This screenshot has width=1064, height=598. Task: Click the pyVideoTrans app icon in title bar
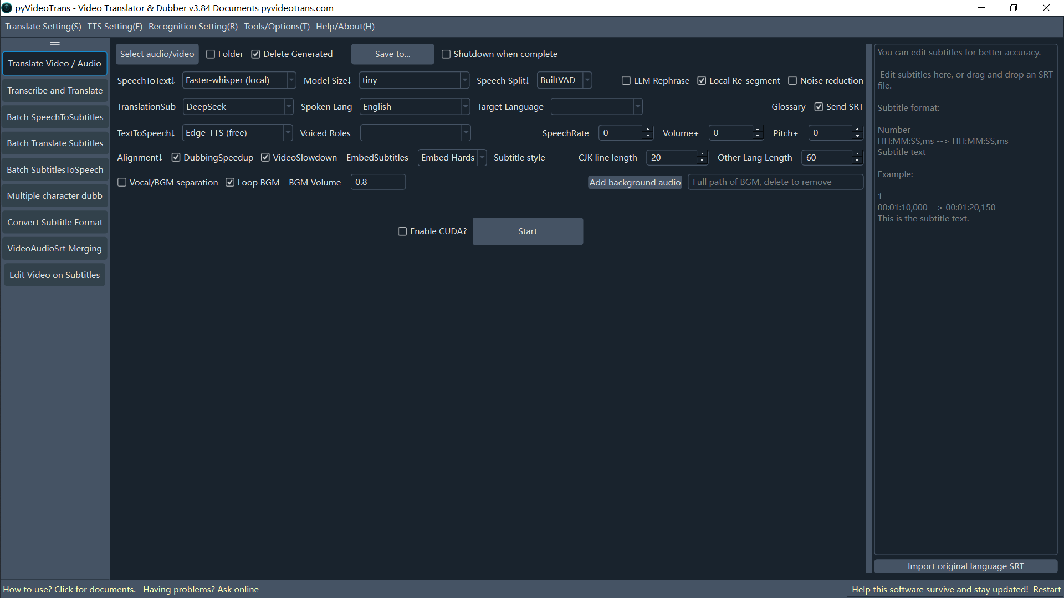click(7, 8)
